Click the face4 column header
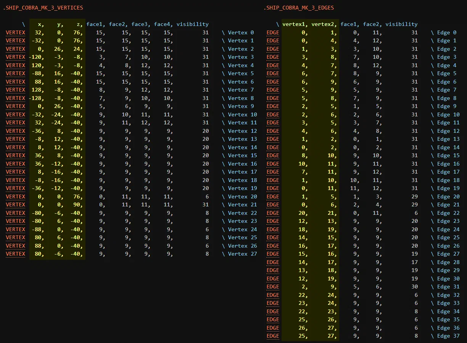Screen dimensions: 467x343 click(x=164, y=24)
